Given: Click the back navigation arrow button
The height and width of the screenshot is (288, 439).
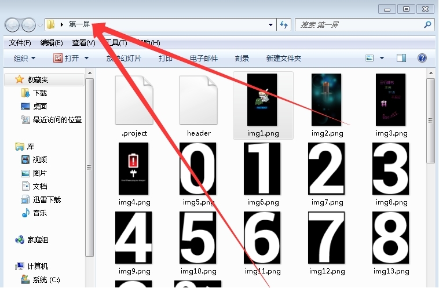Looking at the screenshot, I should [12, 25].
